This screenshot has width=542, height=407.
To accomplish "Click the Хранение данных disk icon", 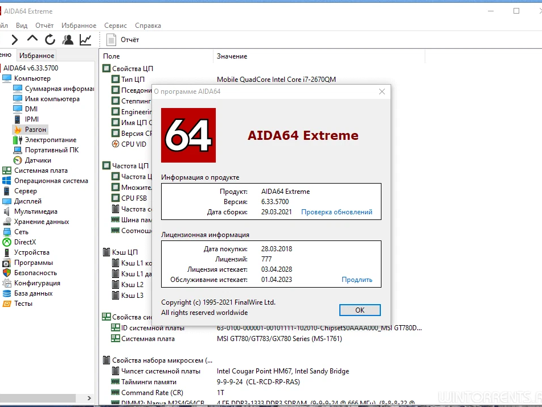I will click(x=7, y=222).
